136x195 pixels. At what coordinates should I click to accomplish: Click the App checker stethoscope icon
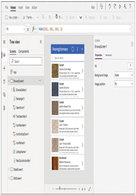[x=102, y=6]
